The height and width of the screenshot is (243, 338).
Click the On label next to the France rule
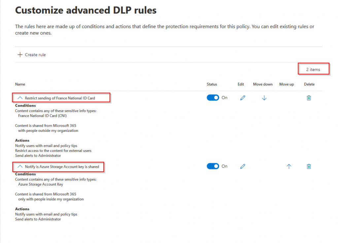pos(224,98)
